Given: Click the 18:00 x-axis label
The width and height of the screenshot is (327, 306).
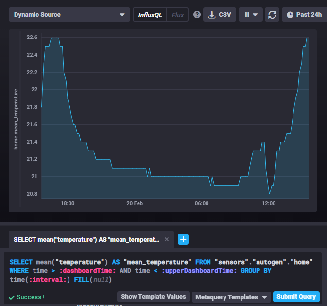Looking at the screenshot, I should tap(68, 203).
